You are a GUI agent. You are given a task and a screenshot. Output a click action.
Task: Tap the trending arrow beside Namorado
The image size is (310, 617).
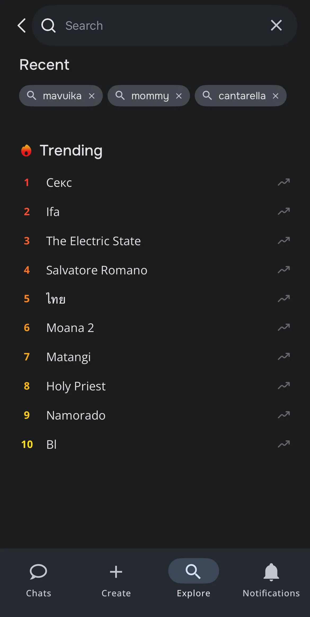pyautogui.click(x=284, y=415)
